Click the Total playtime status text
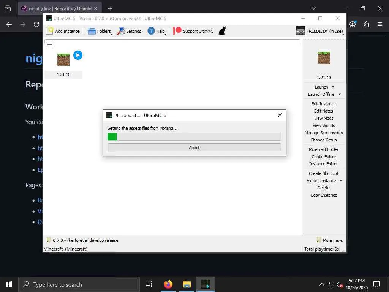 point(321,249)
